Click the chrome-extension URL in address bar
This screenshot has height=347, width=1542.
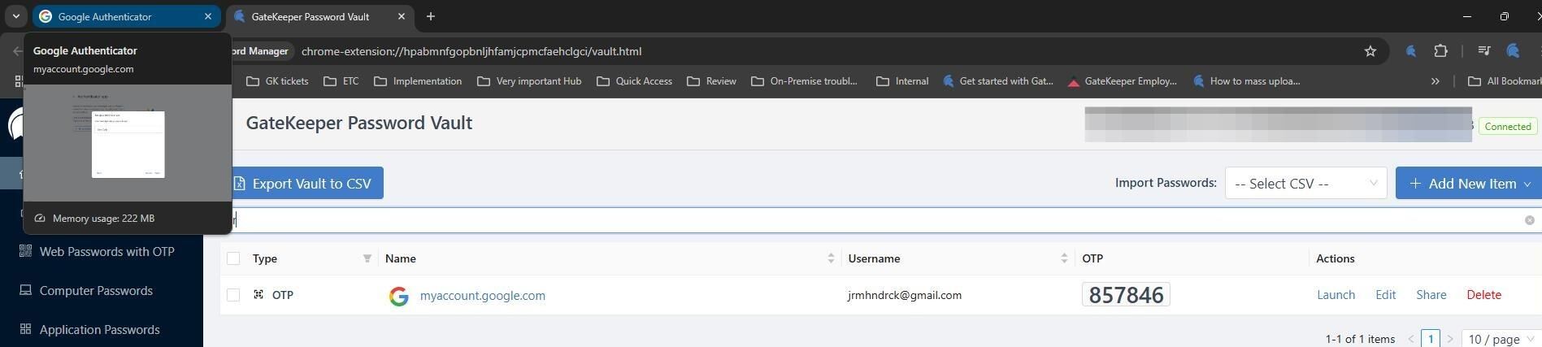coord(471,51)
